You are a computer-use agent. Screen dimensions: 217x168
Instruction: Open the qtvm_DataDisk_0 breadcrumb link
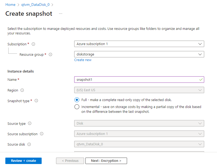tap(35, 5)
